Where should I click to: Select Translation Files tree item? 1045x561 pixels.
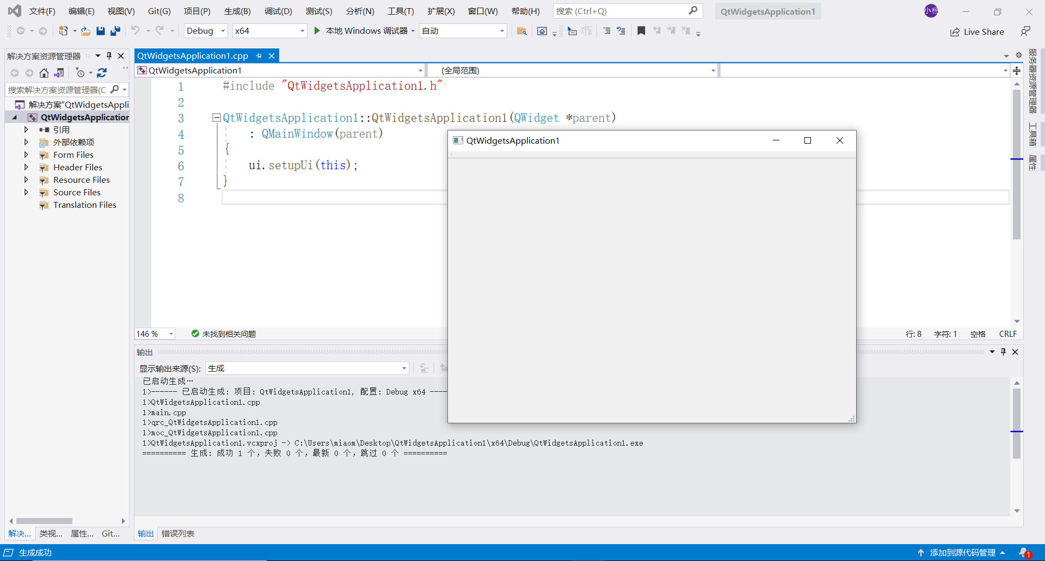pos(84,205)
